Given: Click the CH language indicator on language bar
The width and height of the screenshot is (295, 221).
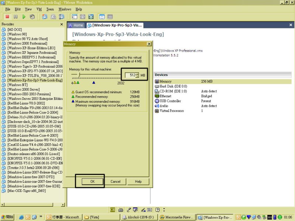Looking at the screenshot, I should [112, 210].
